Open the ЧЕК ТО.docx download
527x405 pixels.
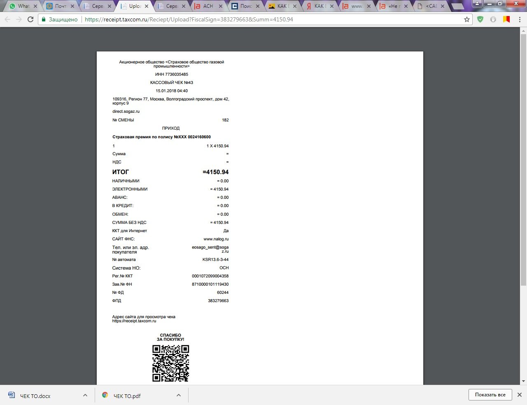click(x=35, y=396)
